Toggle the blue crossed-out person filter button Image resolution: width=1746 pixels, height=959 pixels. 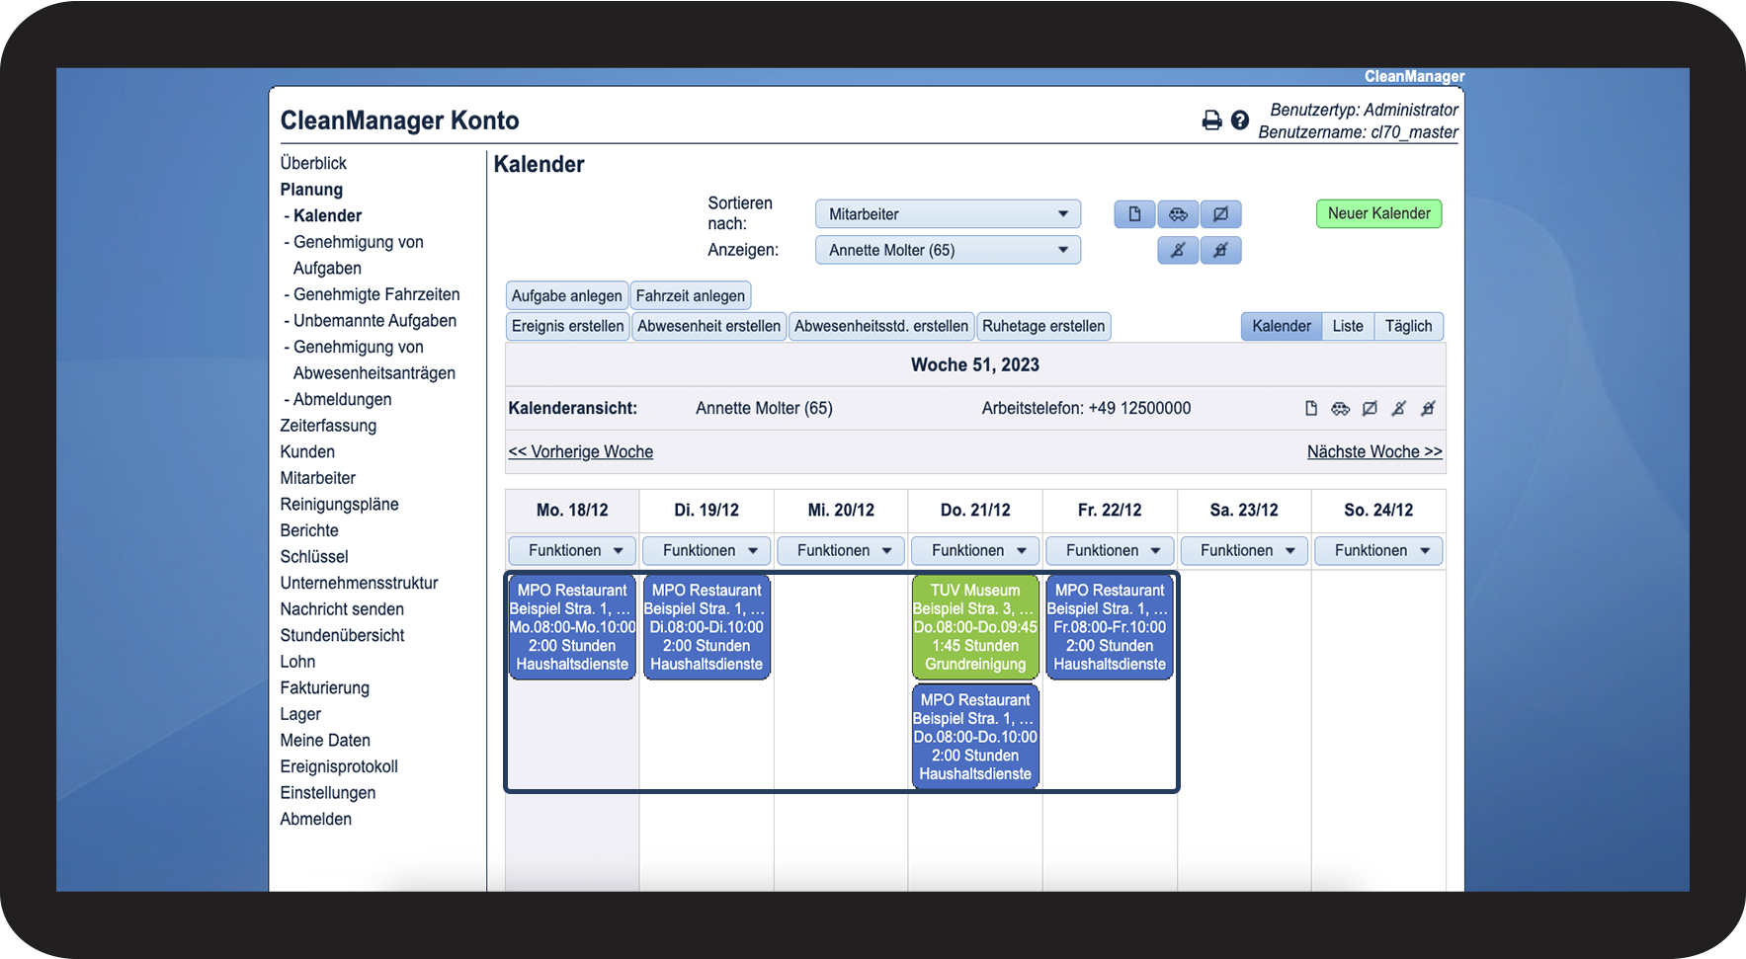[1178, 251]
